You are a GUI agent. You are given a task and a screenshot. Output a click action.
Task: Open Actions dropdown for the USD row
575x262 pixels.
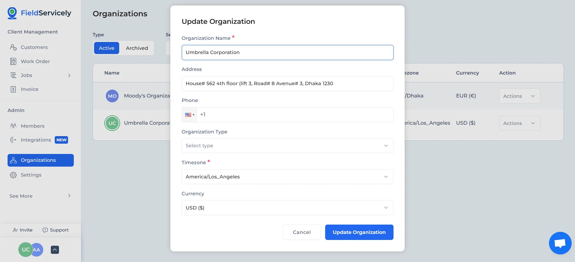click(x=519, y=123)
